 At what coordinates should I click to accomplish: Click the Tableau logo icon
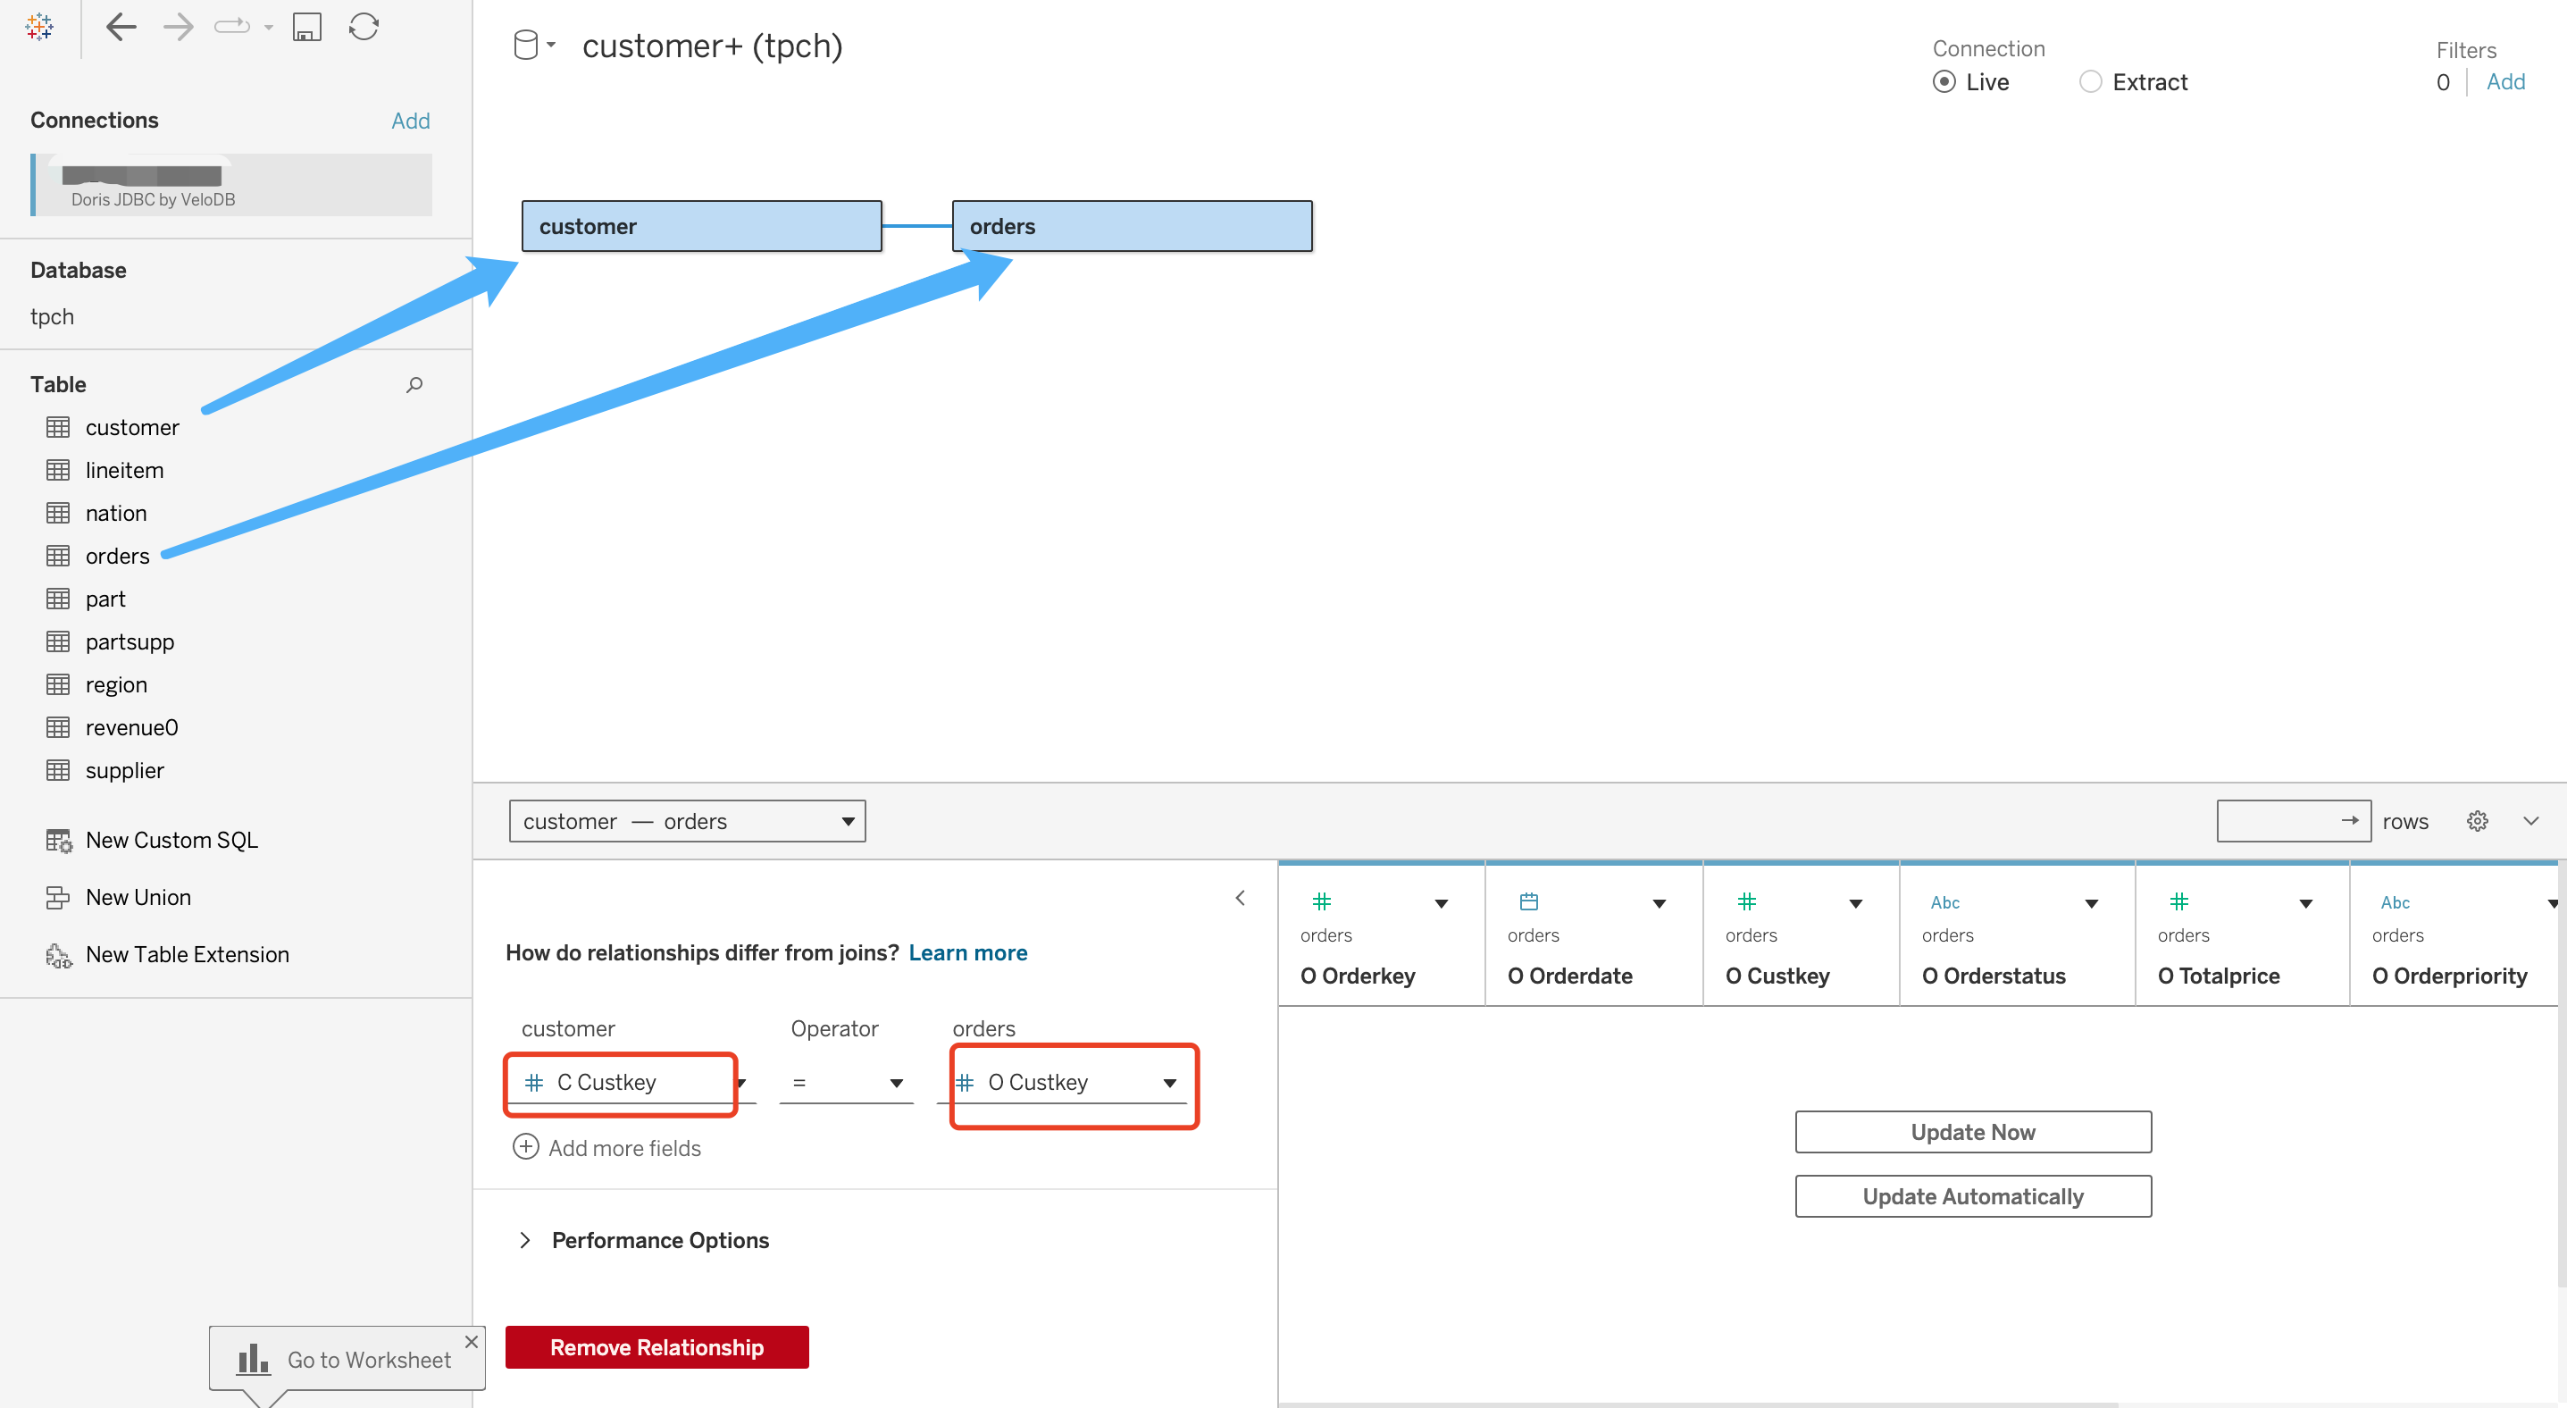point(40,27)
